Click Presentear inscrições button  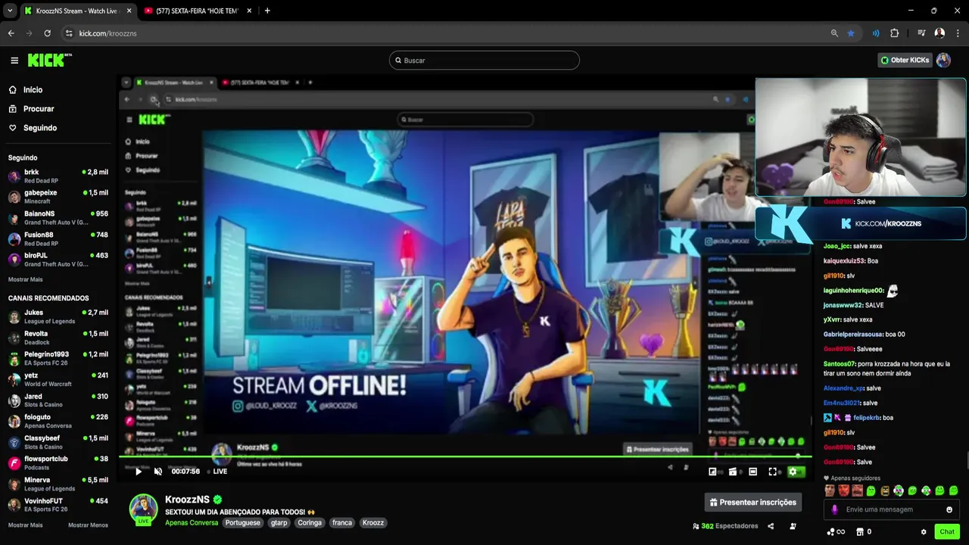point(753,502)
